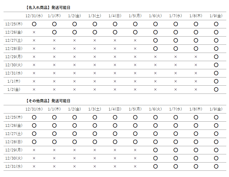This screenshot has height=177, width=229.
Task: Click その他商品 circle at row 12/25(木), column 1/9(金)
Action: click(216, 117)
